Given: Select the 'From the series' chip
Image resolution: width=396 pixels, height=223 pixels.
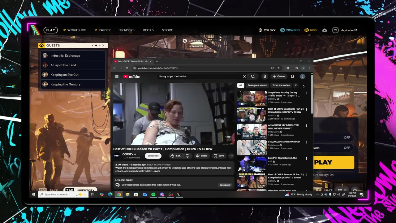Looking at the screenshot, I should click(281, 85).
